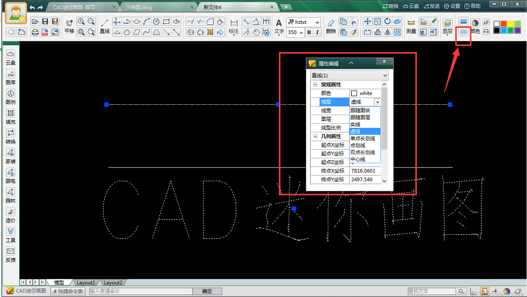Screen dimensions: 527x297
Task: Select the spline curve tool
Action: (147, 32)
